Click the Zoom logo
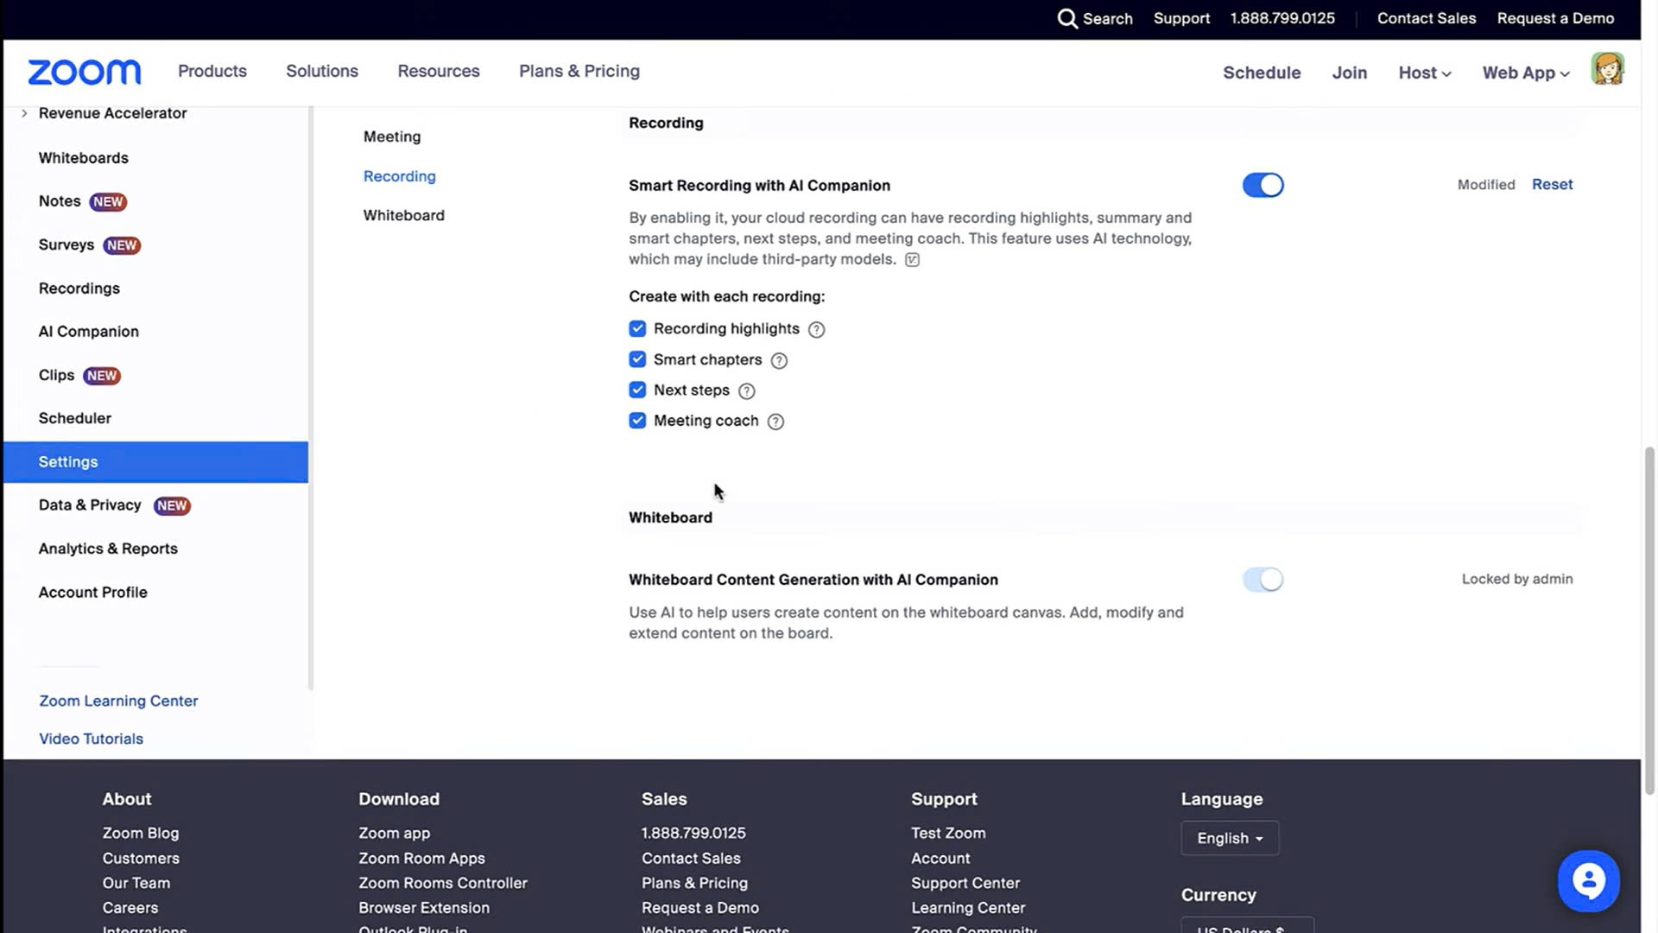1658x933 pixels. (x=84, y=72)
